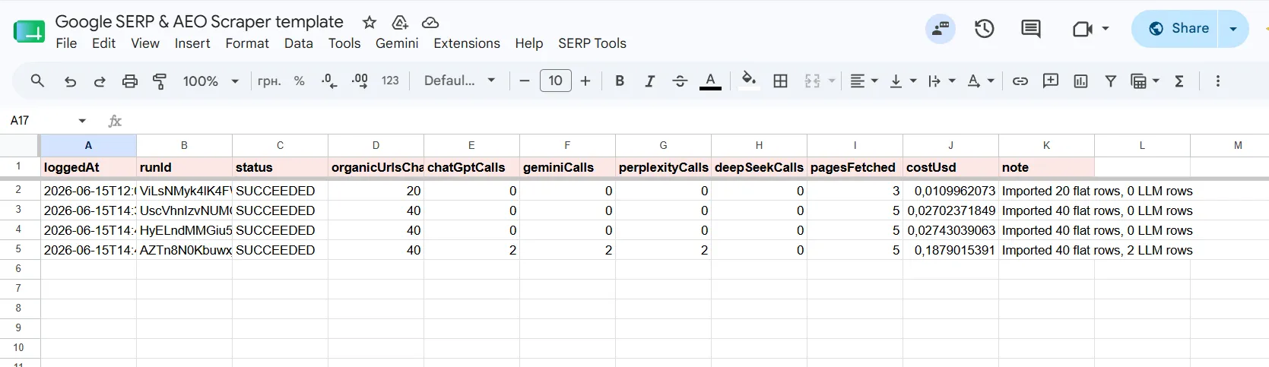Click the Insert chart icon
Image resolution: width=1269 pixels, height=367 pixels.
pos(1080,81)
